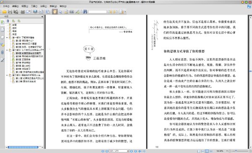Image resolution: width=252 pixels, height=153 pixels.
Task: Select bookmark 第11章
Action: (29, 78)
